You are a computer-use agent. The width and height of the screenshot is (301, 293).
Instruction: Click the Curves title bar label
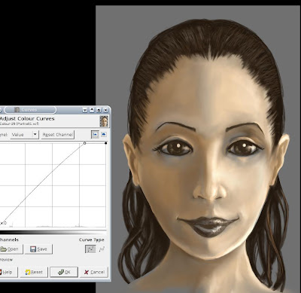[29, 110]
